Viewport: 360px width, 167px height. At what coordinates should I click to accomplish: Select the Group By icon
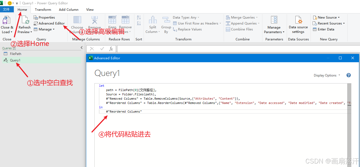166,24
